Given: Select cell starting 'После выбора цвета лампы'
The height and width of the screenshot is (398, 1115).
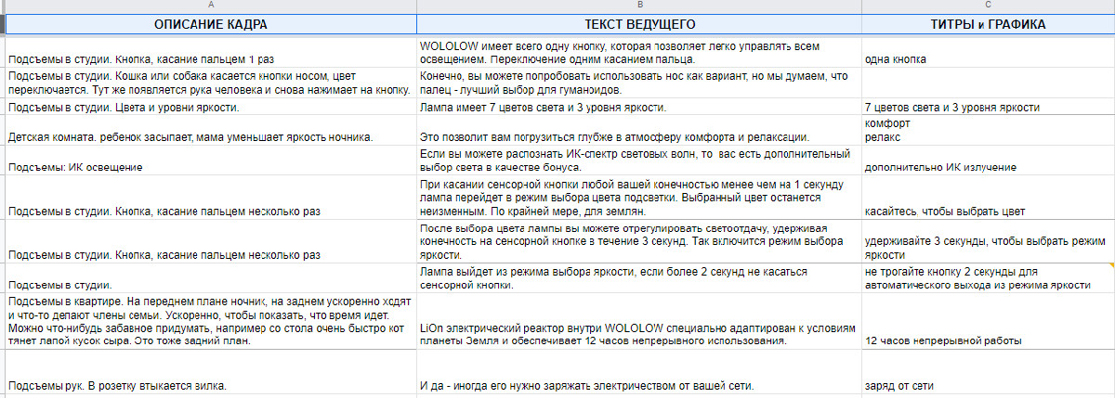Looking at the screenshot, I should 639,241.
